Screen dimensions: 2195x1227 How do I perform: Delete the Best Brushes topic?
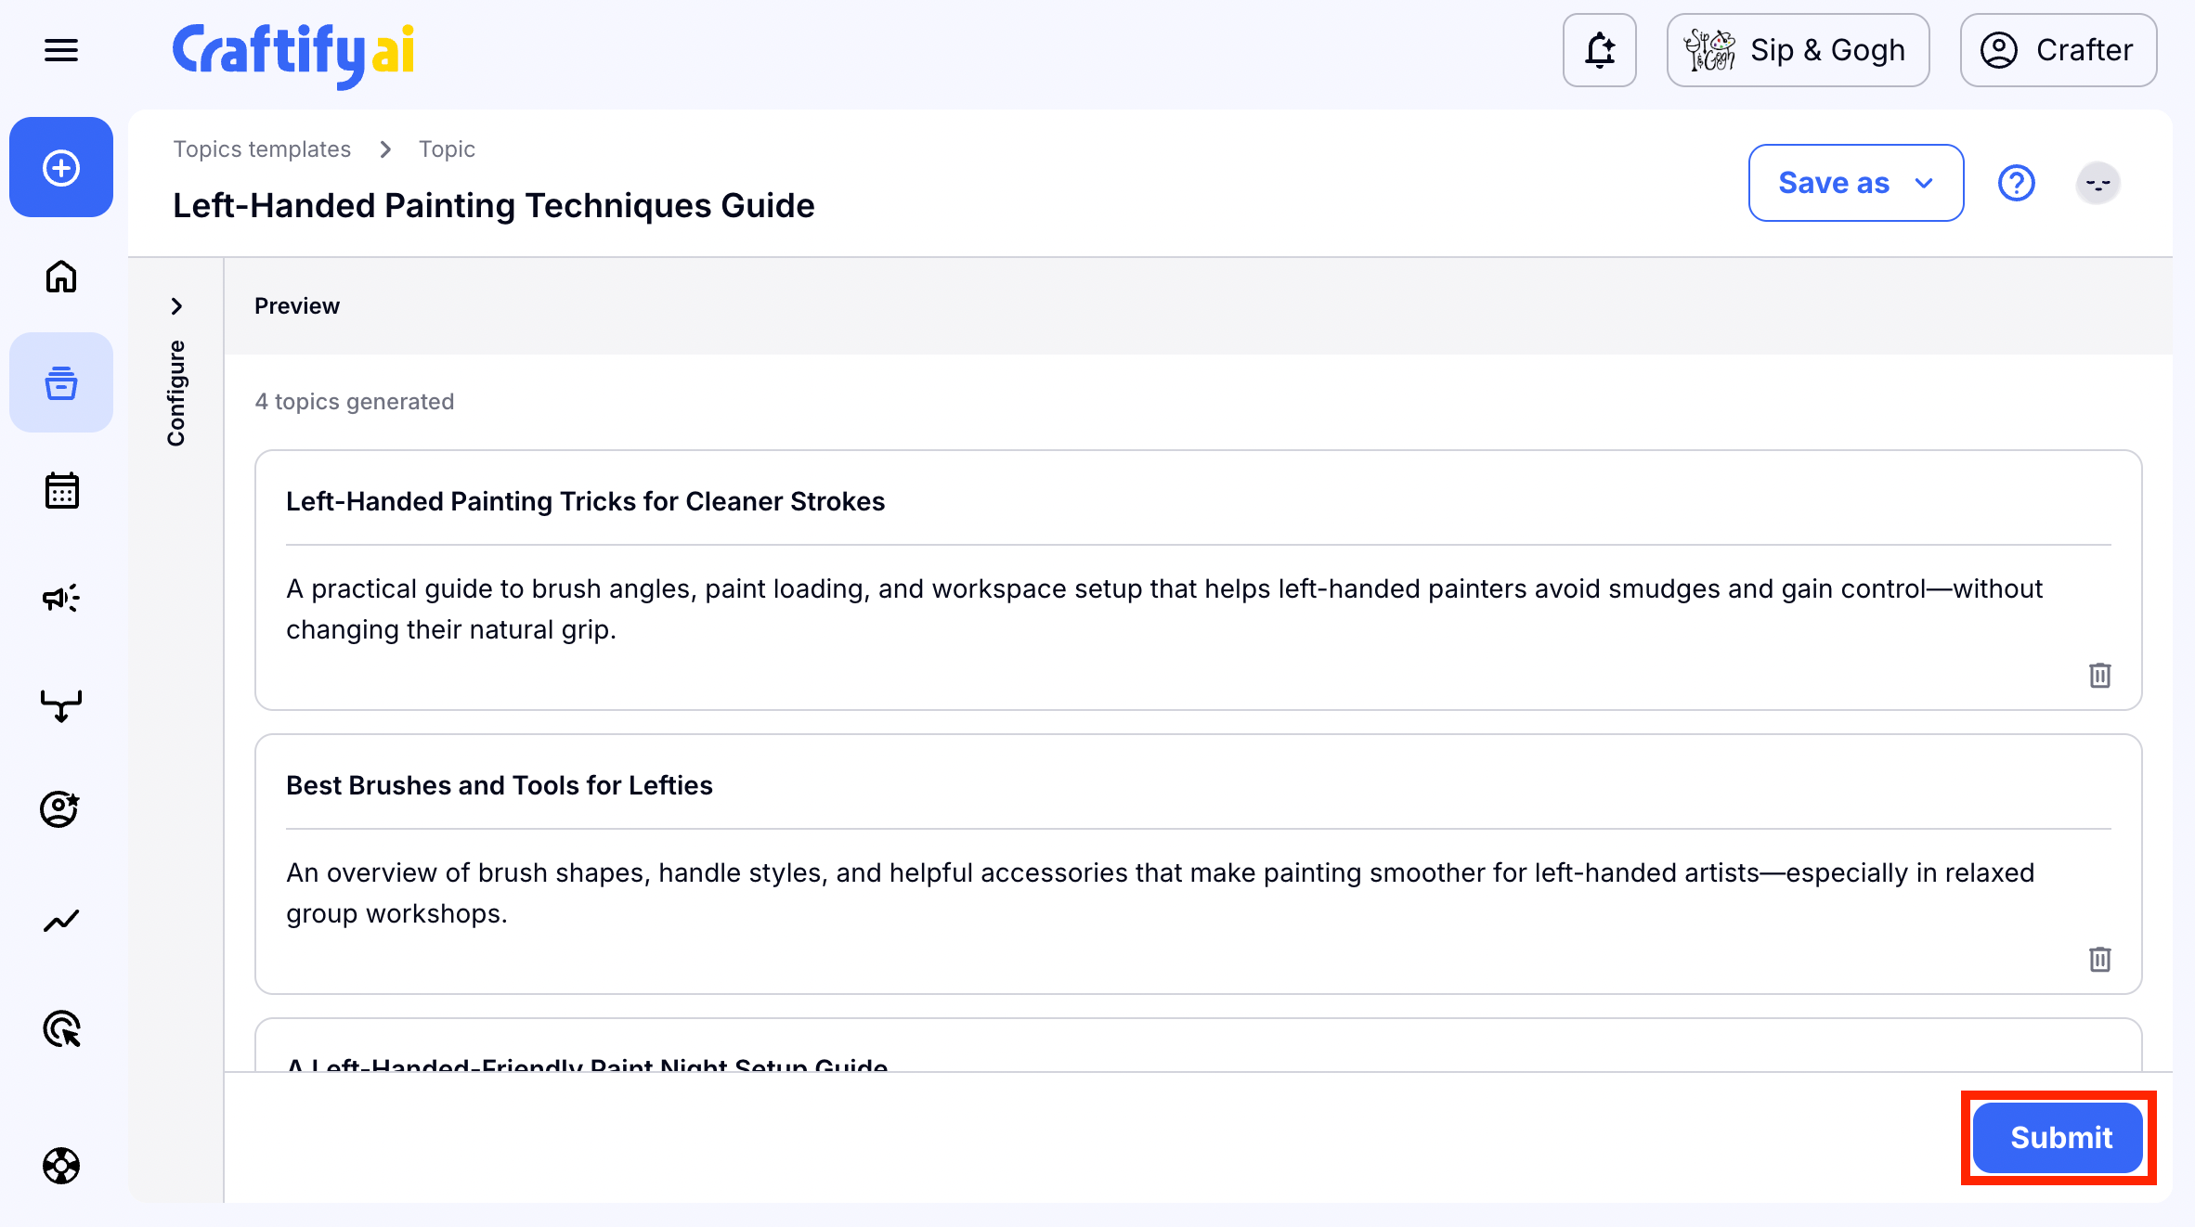tap(2099, 959)
